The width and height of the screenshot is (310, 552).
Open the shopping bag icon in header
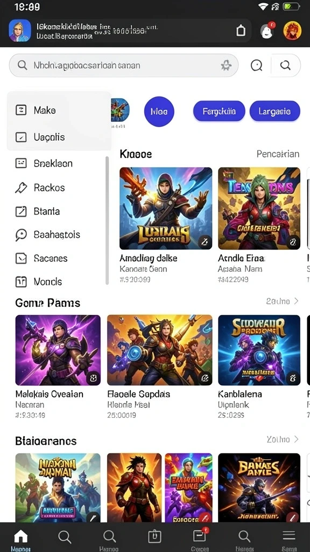pyautogui.click(x=241, y=31)
